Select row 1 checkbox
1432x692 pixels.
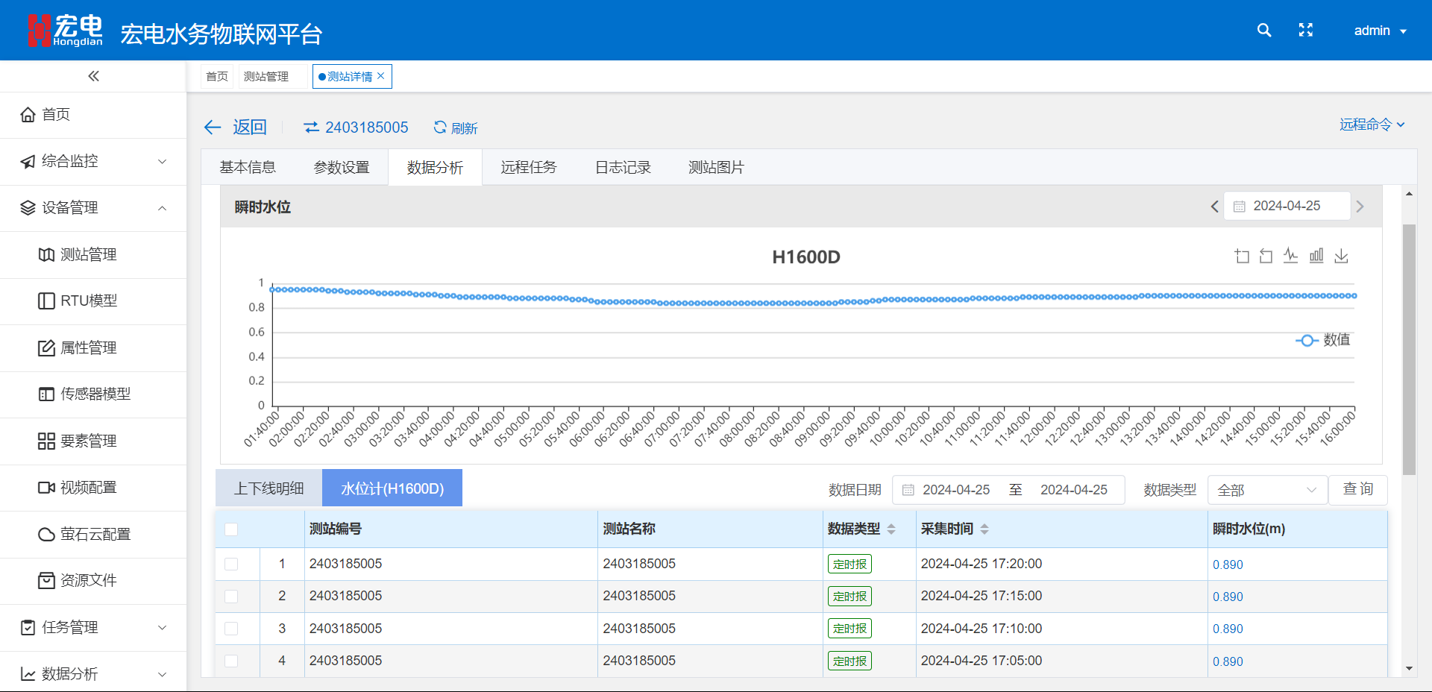[231, 564]
